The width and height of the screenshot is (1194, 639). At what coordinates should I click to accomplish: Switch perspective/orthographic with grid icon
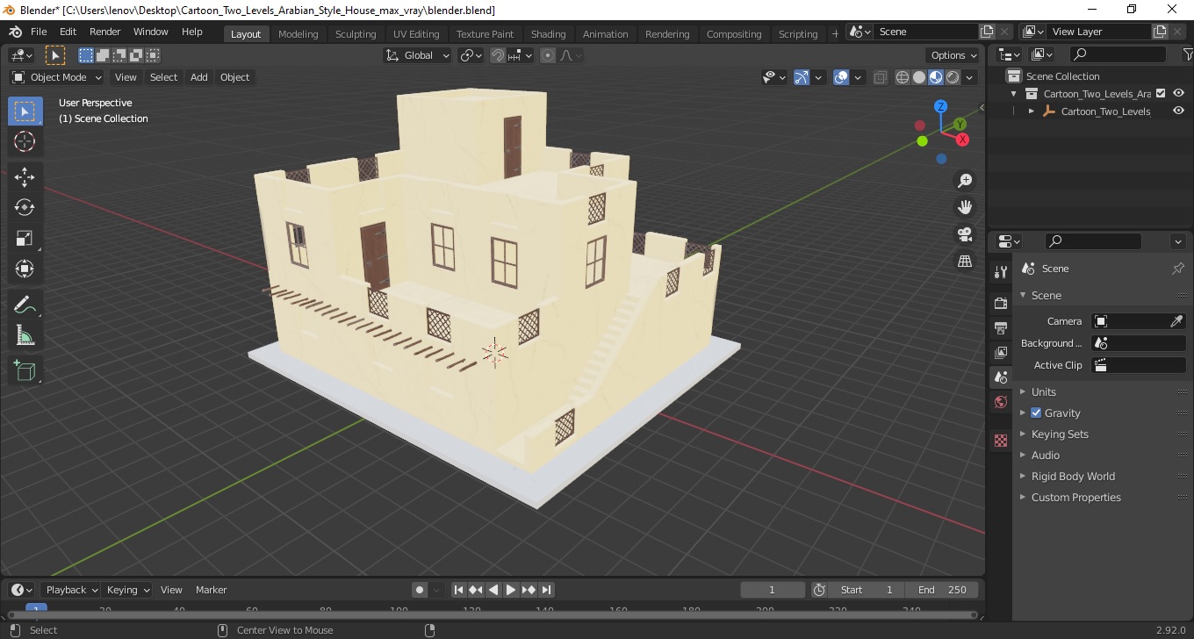(965, 262)
